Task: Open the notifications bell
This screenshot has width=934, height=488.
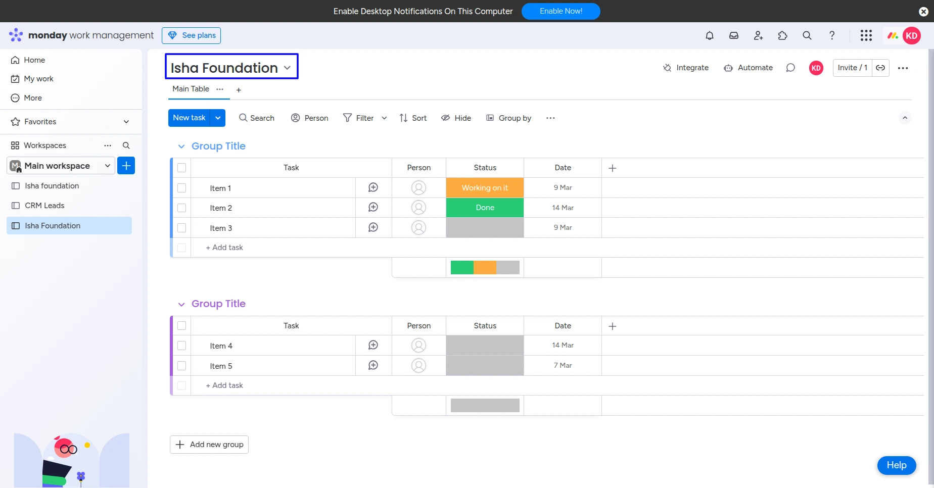Action: pyautogui.click(x=710, y=35)
